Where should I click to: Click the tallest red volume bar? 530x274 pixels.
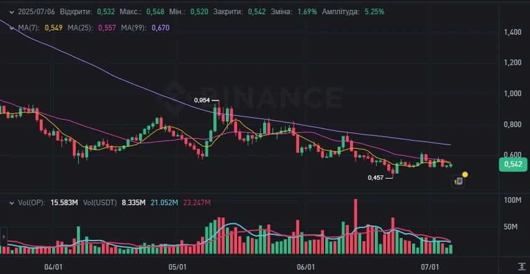pyautogui.click(x=356, y=226)
